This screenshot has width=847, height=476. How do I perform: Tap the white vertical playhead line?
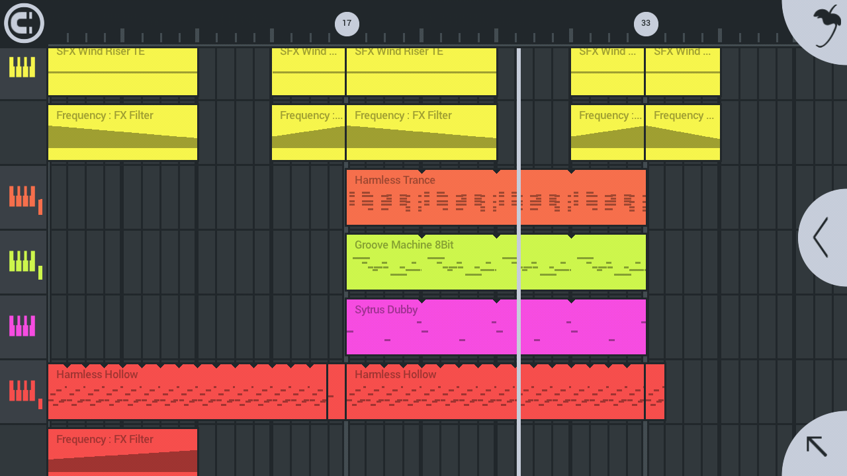(519, 262)
